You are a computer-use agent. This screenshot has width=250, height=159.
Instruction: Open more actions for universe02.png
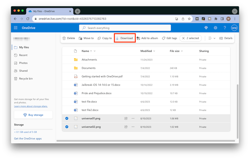point(133,127)
